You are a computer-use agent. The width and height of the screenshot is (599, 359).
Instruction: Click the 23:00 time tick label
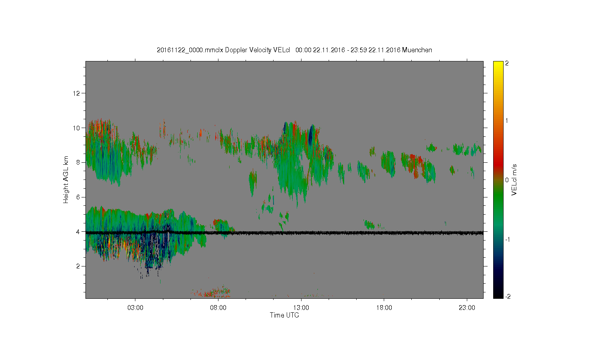tap(467, 308)
